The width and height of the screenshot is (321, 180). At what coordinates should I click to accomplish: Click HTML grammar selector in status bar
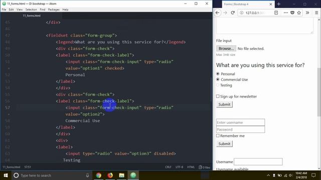[x=191, y=167]
